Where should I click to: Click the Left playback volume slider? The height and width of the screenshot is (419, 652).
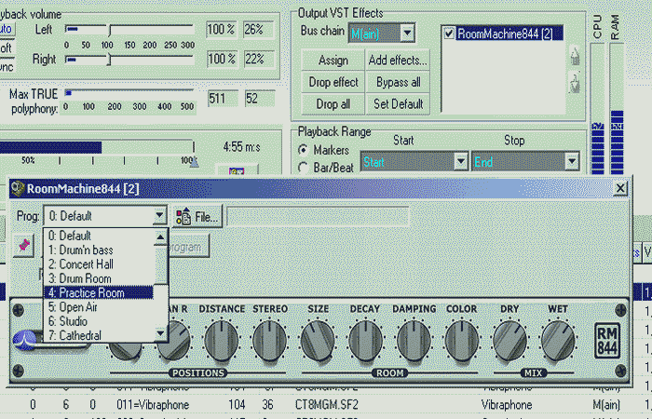point(108,30)
